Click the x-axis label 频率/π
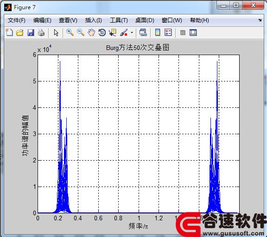Viewport: 267px width, 237px height. (x=138, y=226)
